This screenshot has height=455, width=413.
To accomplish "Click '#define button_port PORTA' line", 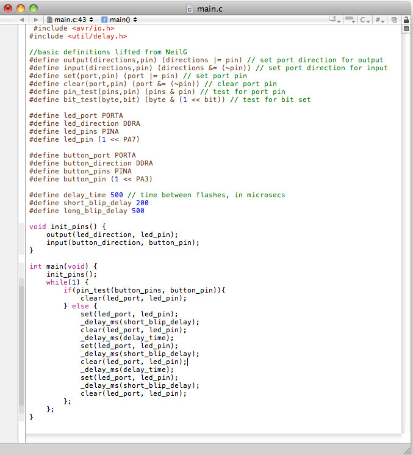I will (82, 155).
